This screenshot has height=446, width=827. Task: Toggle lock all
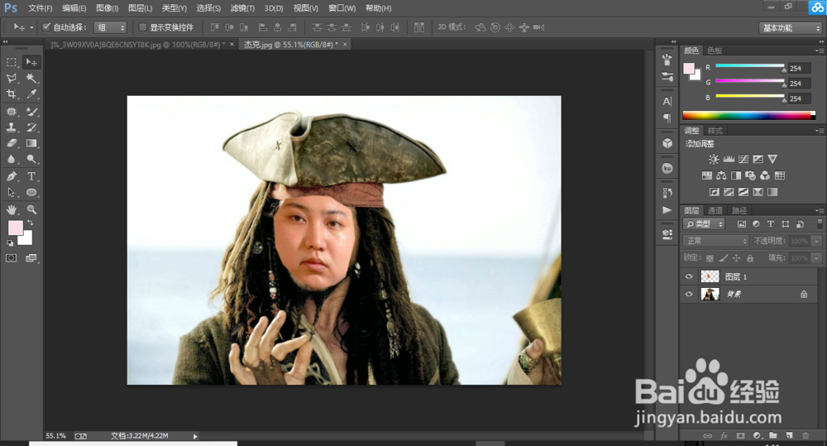point(750,258)
